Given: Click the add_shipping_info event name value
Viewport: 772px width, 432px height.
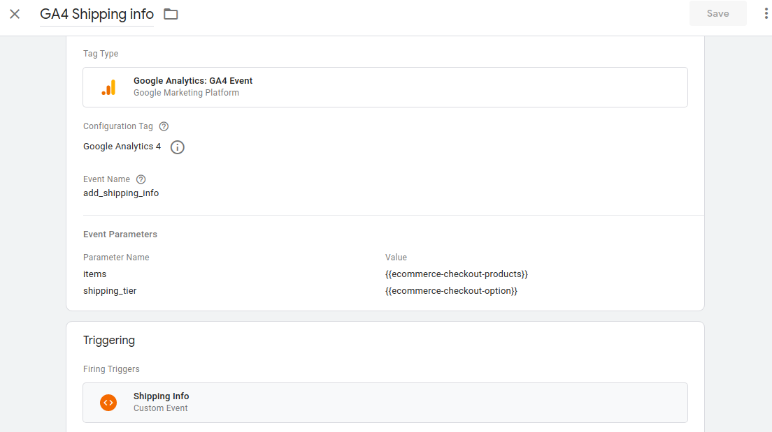Looking at the screenshot, I should 121,193.
